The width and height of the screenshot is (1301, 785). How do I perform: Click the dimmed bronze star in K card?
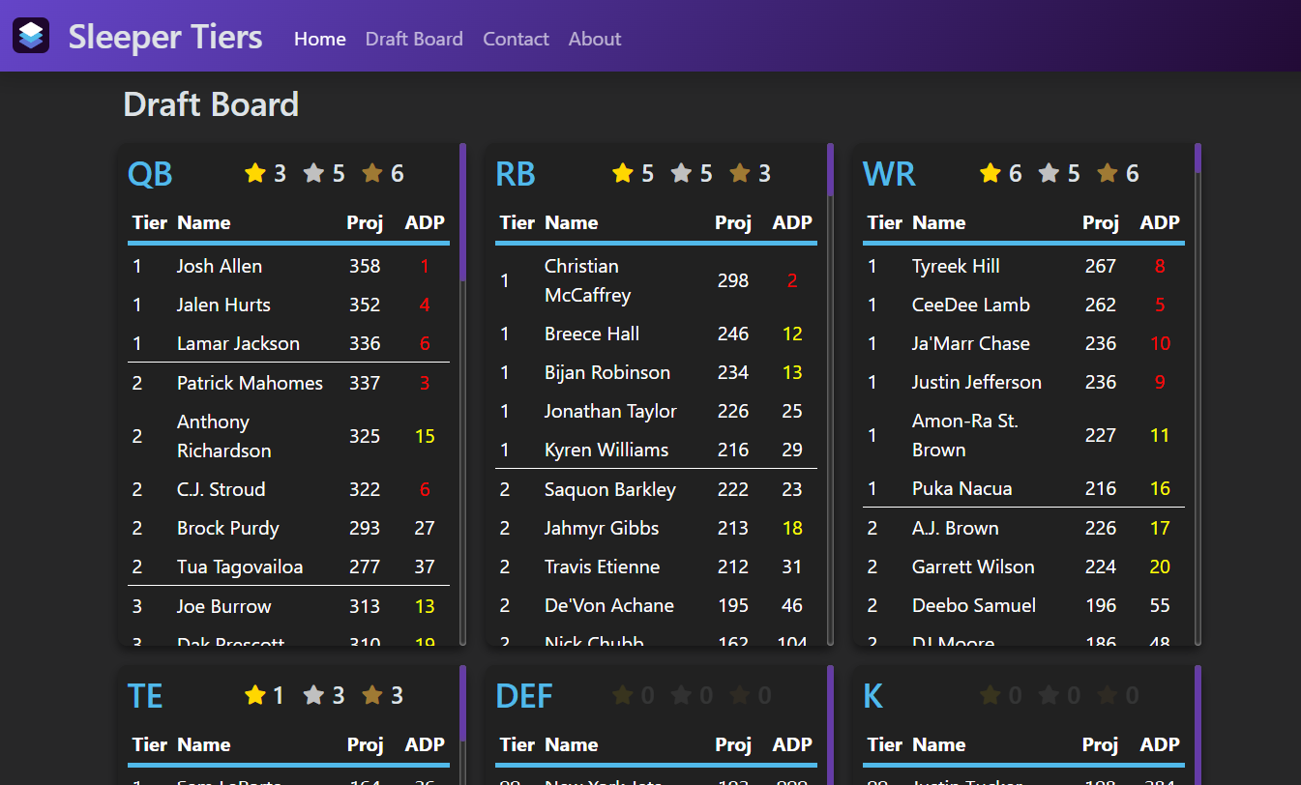(1108, 695)
